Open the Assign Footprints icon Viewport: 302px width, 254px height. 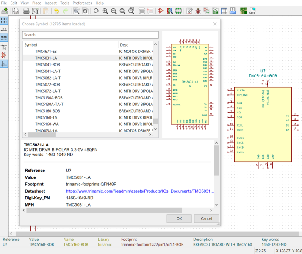[207, 11]
